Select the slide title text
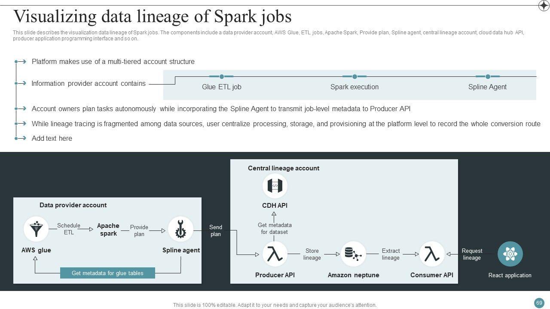Screen dimensions: 550x309 [153, 17]
